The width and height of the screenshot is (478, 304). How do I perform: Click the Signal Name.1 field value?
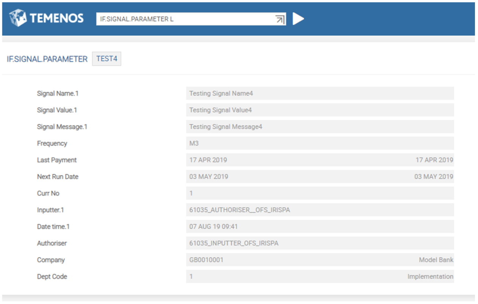pyautogui.click(x=320, y=93)
